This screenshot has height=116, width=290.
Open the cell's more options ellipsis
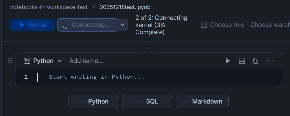270,61
